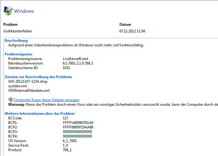This screenshot has height=156, width=218.
Task: Click the 'BCCode:' label
Action: [x=15, y=118]
